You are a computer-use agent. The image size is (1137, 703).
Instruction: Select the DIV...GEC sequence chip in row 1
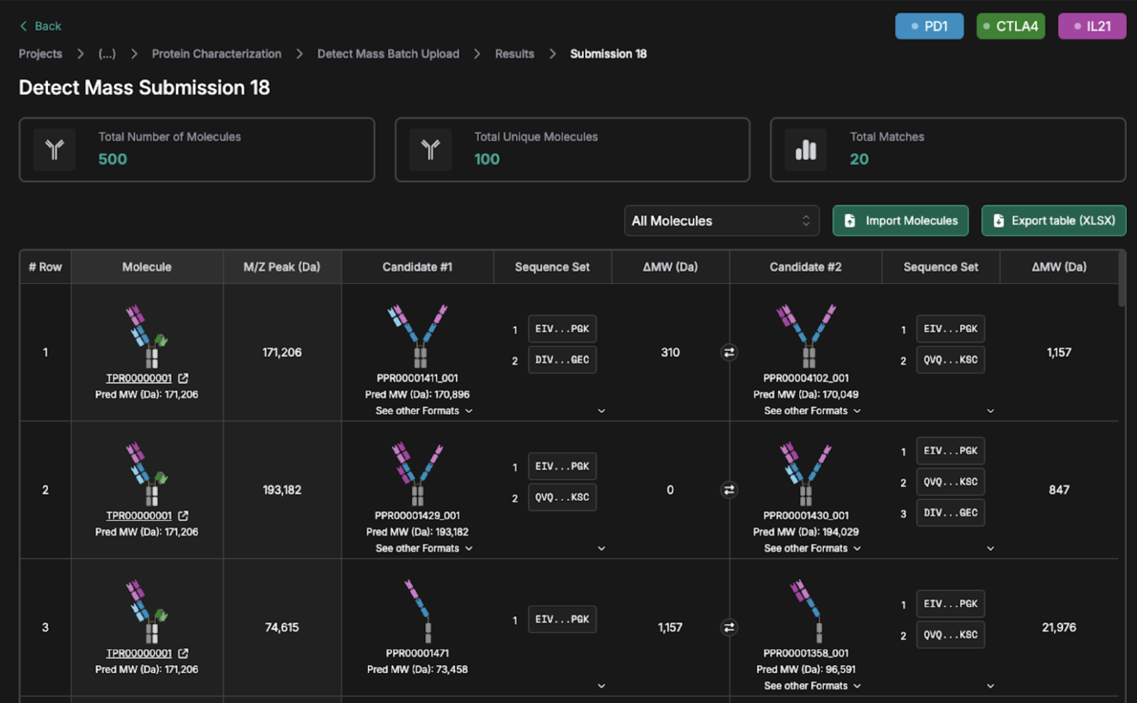562,360
